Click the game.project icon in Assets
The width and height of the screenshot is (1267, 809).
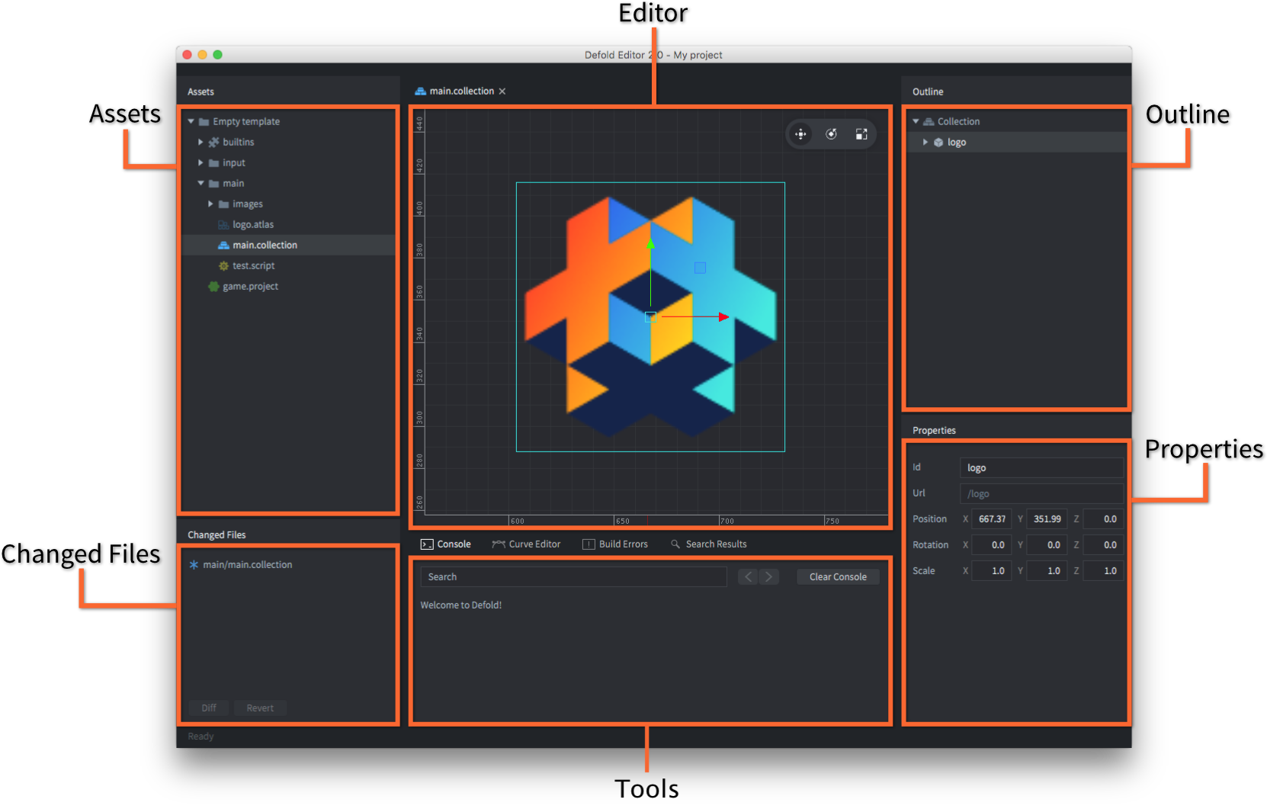(213, 286)
